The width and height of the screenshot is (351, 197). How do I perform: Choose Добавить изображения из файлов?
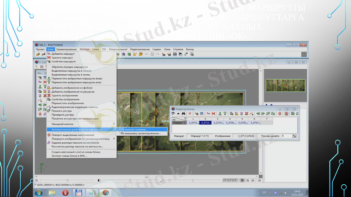(72, 88)
